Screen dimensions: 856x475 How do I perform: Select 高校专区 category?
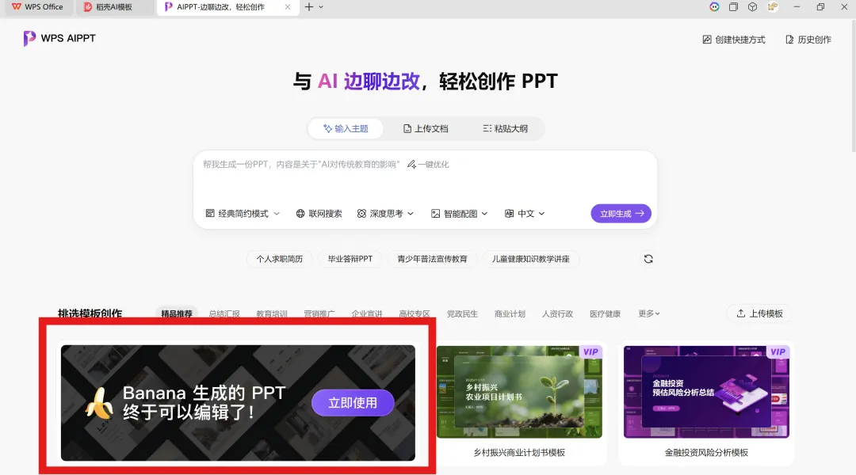[x=415, y=314]
